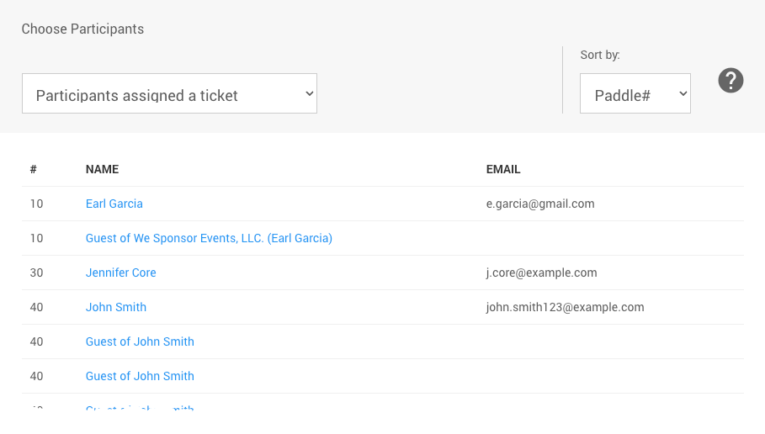Screen dimensions: 765x434
Task: Click the 'Choose Participants' heading
Action: pyautogui.click(x=82, y=29)
